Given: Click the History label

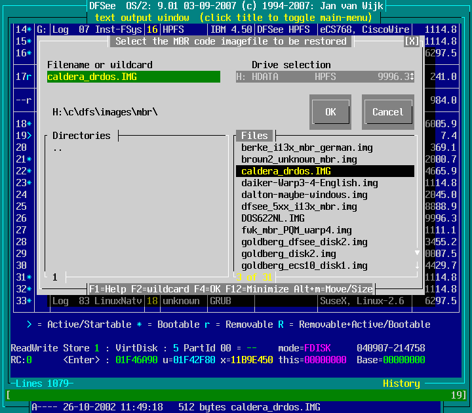Looking at the screenshot, I should pos(401,383).
